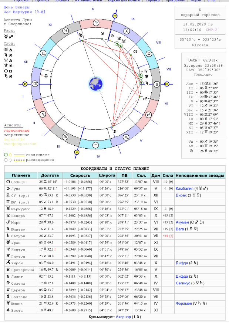The image size is (229, 324).
Task: Open the Дифда link in the Хирон row
Action: click(x=182, y=263)
